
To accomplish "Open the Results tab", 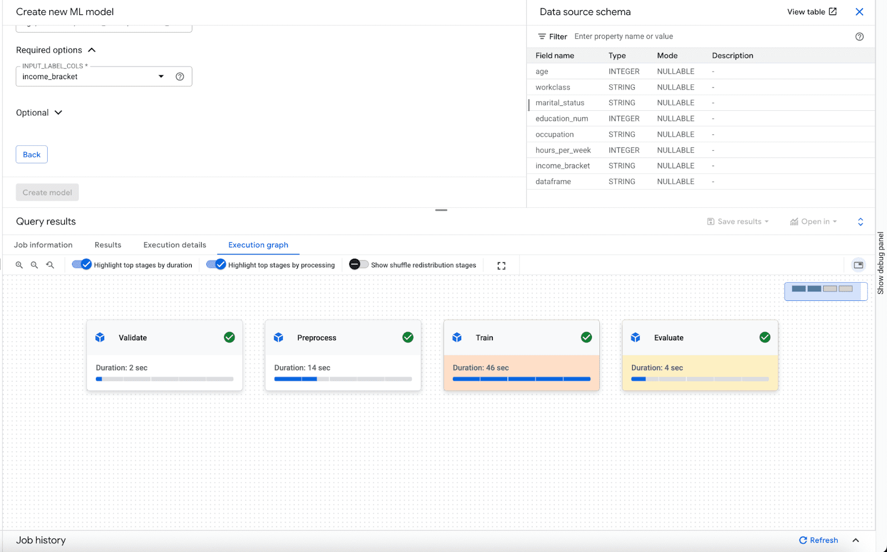I will [108, 244].
